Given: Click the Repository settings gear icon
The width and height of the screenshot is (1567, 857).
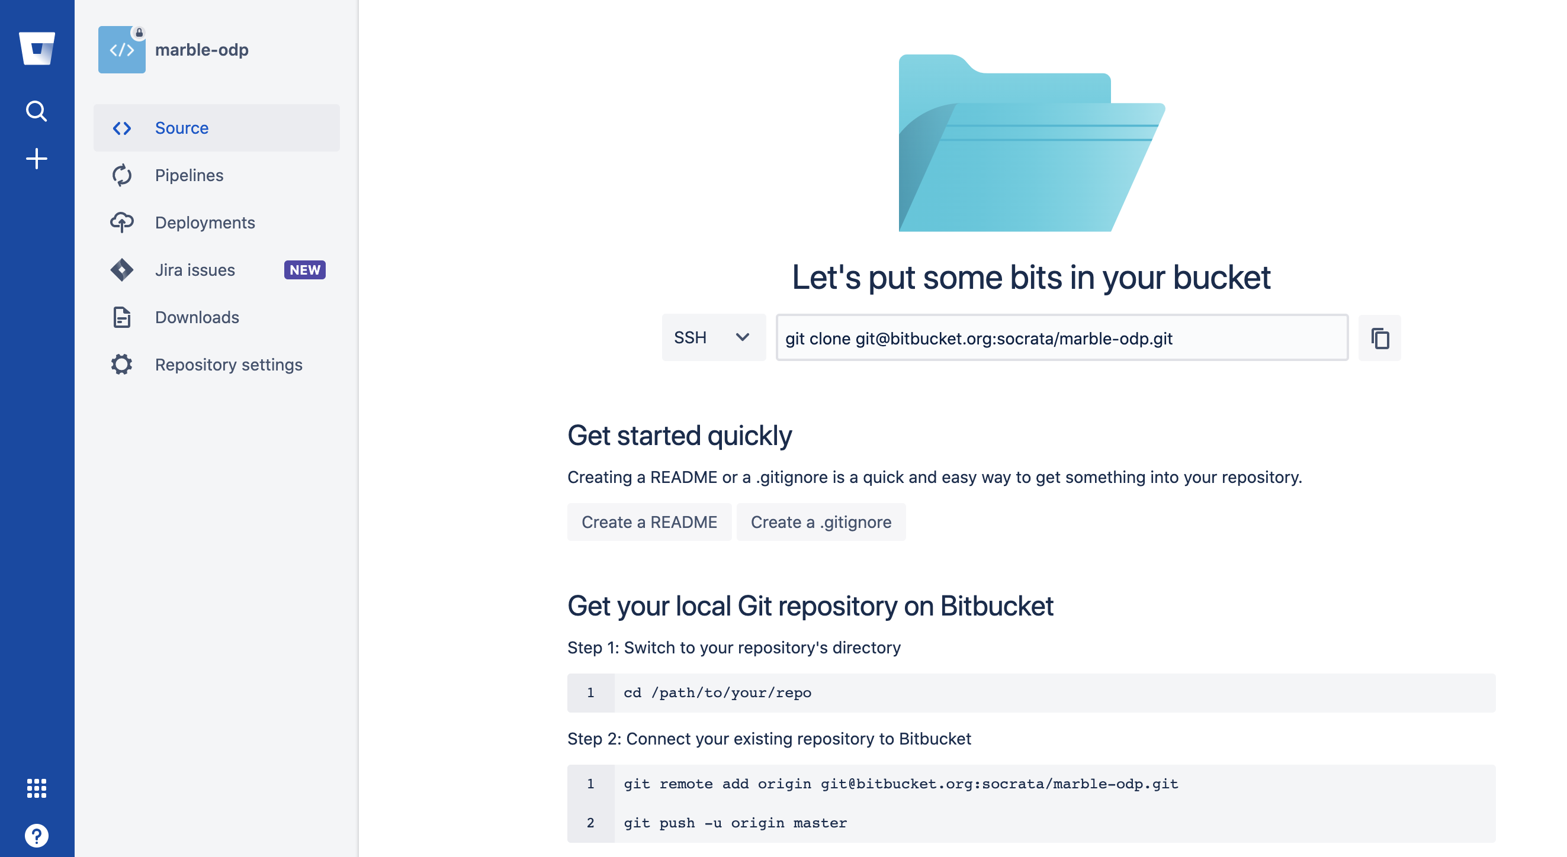Looking at the screenshot, I should tap(121, 365).
